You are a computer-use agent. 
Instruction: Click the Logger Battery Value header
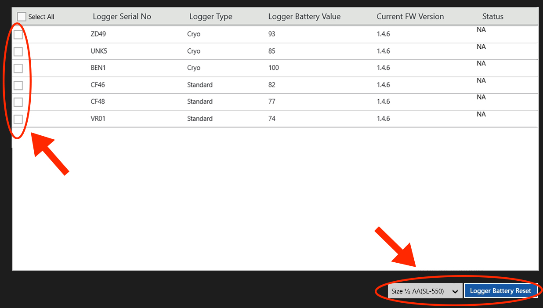click(304, 17)
